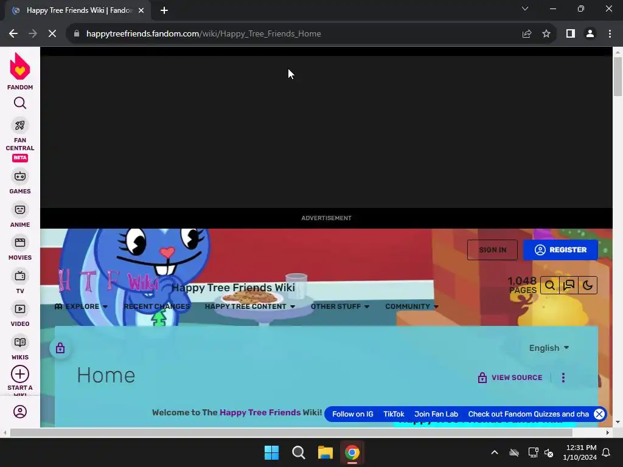Image resolution: width=623 pixels, height=467 pixels.
Task: Stop loading the page
Action: tap(52, 34)
